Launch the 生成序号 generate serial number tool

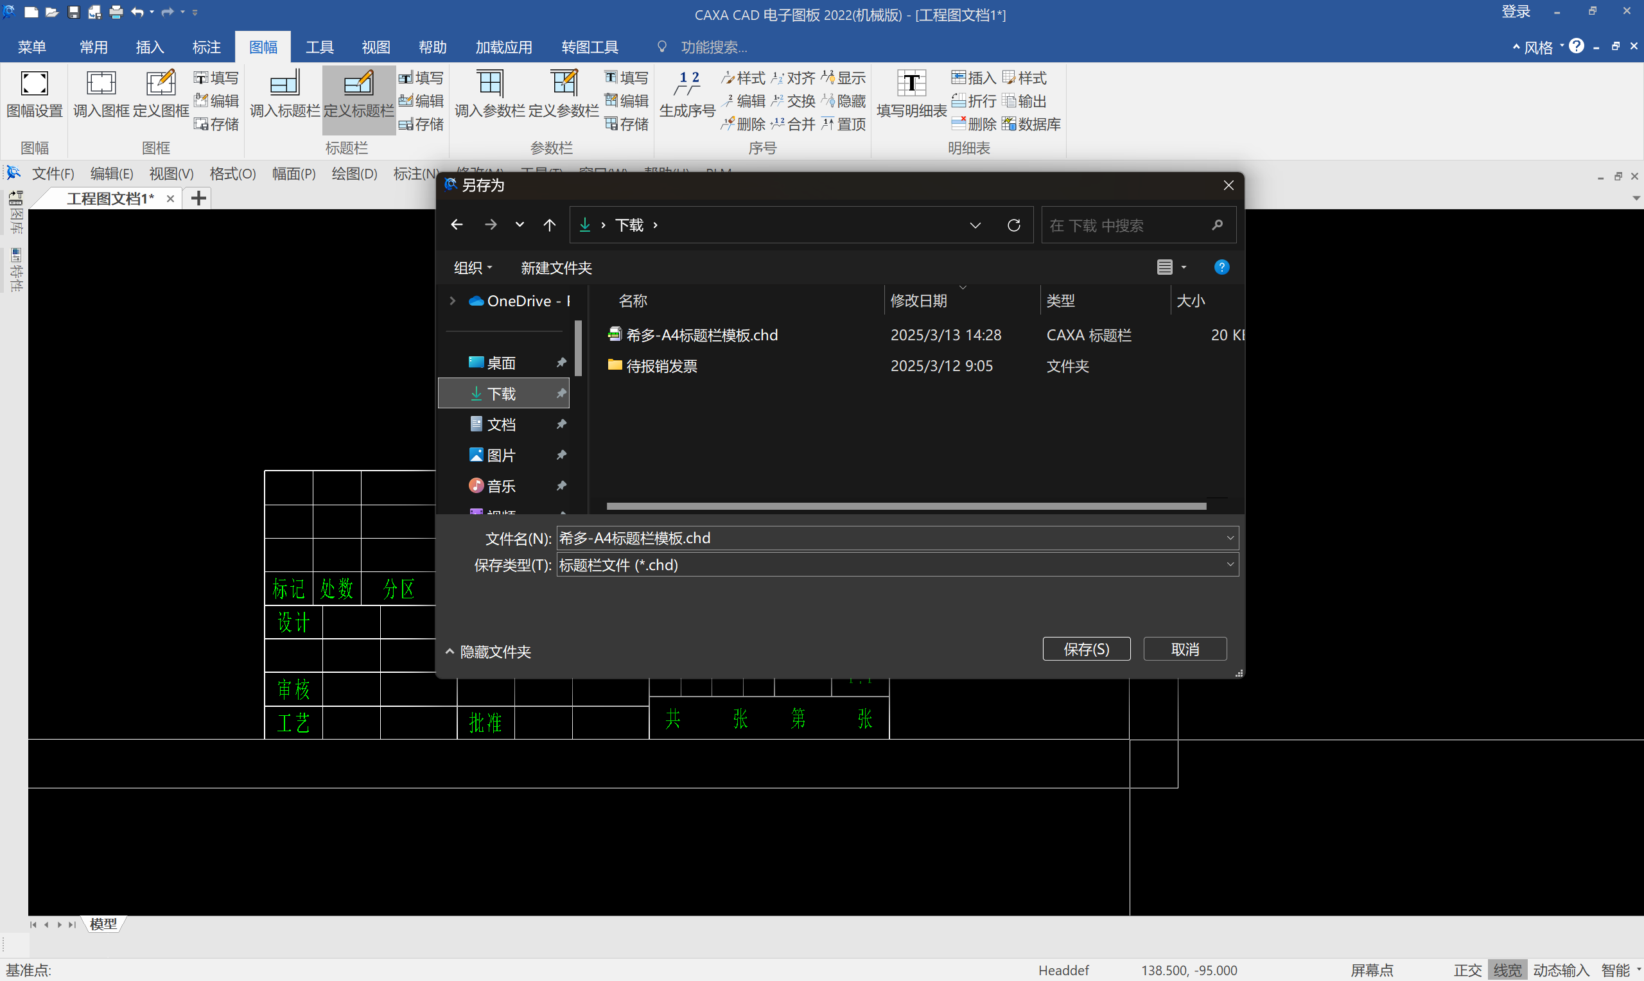686,94
